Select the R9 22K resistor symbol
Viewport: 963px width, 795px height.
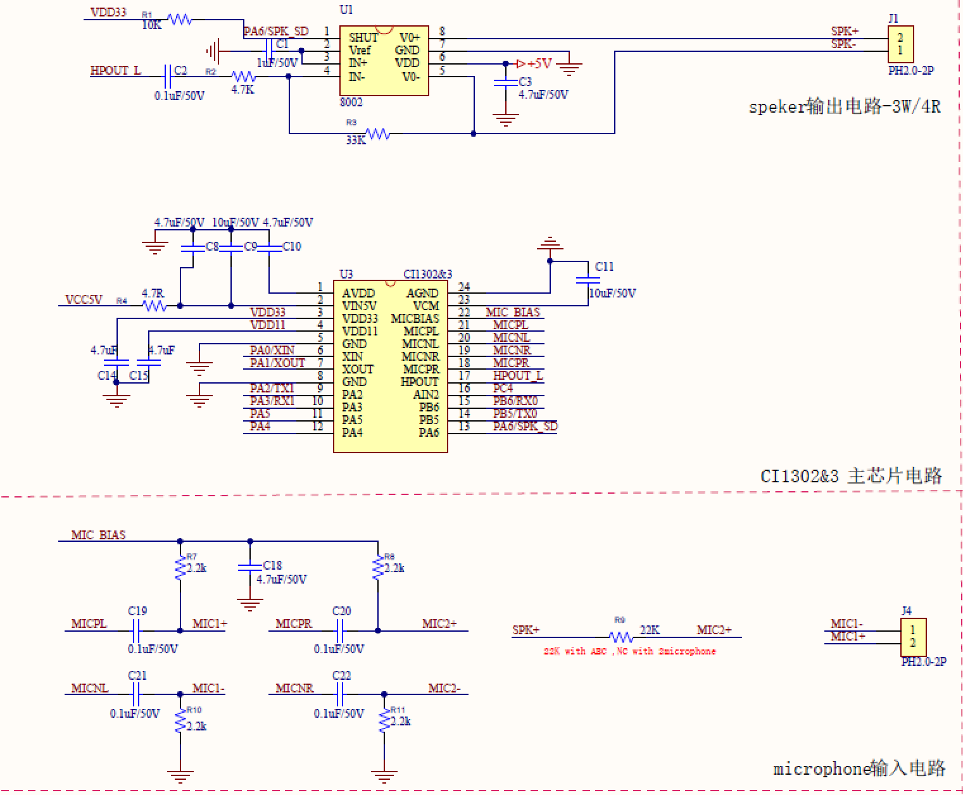pyautogui.click(x=620, y=637)
